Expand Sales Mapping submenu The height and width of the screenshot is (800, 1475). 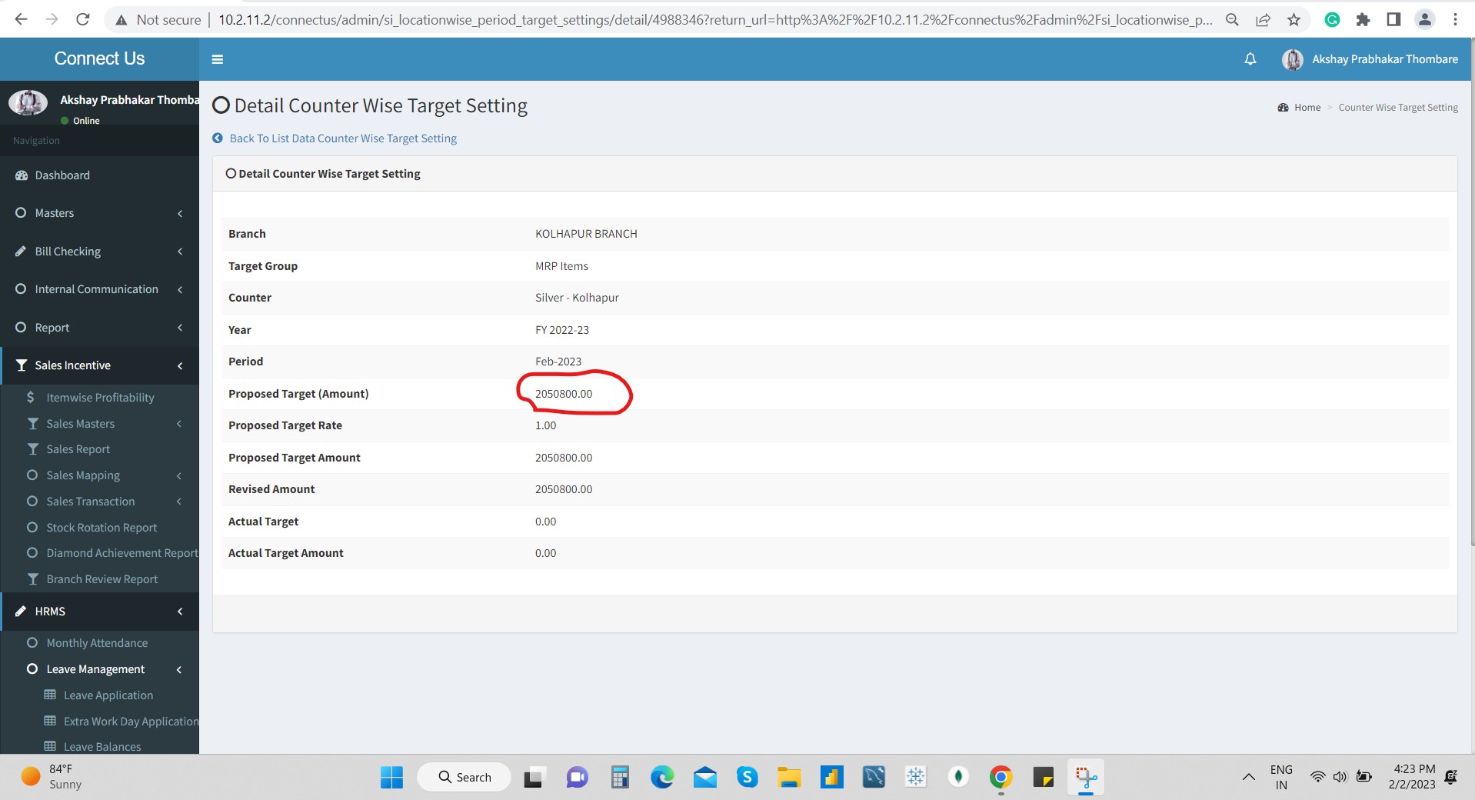100,475
